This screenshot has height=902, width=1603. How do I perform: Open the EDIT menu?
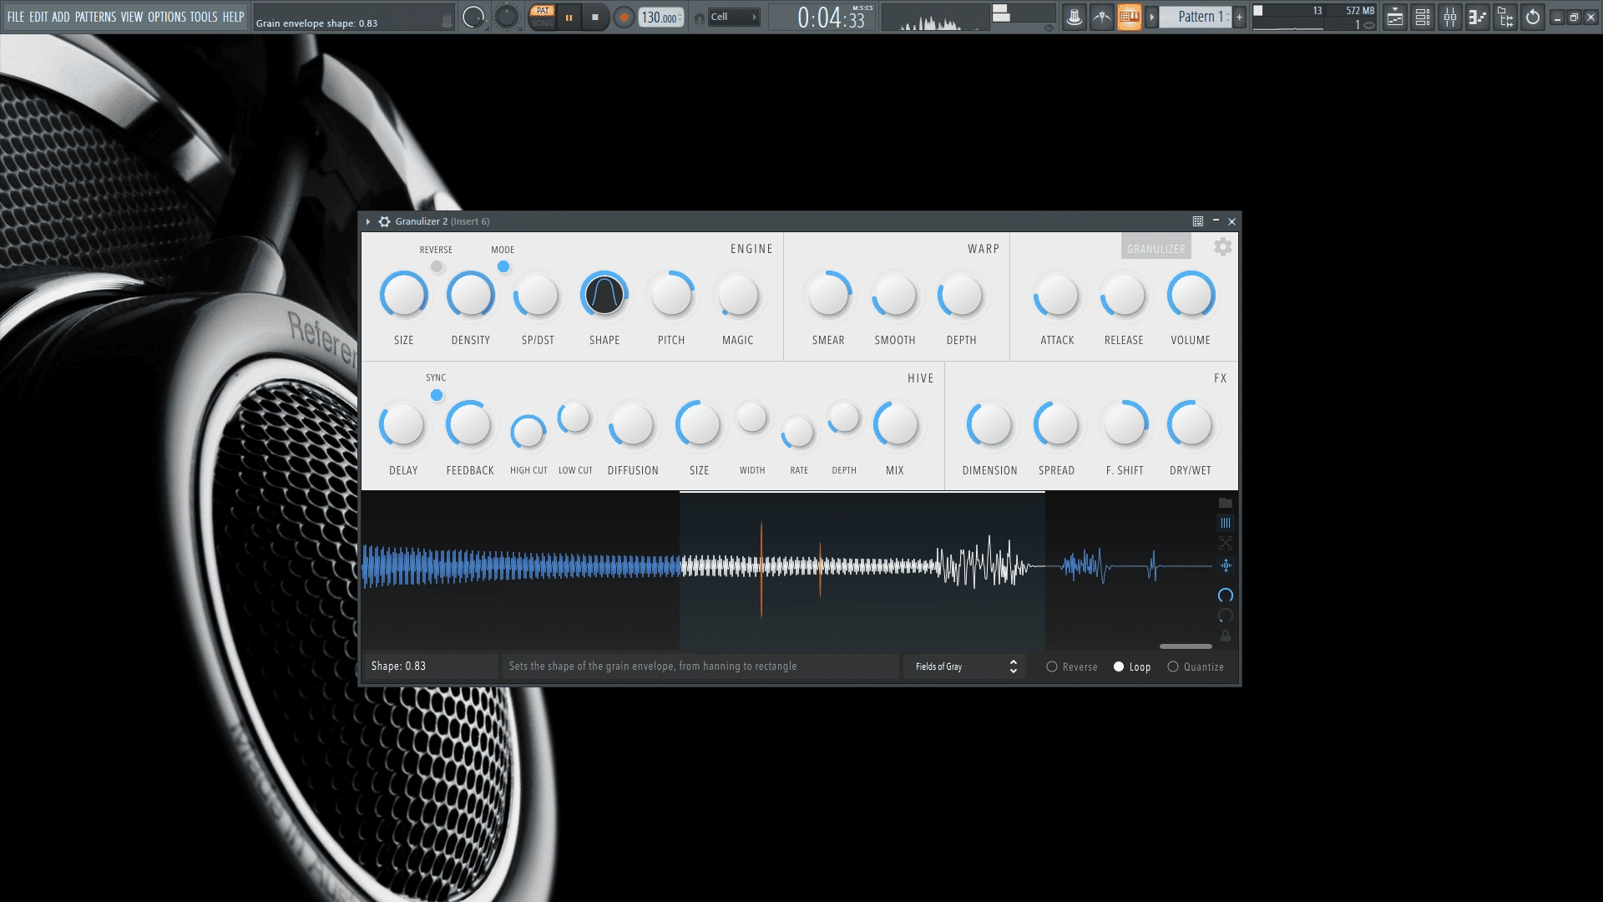(38, 17)
